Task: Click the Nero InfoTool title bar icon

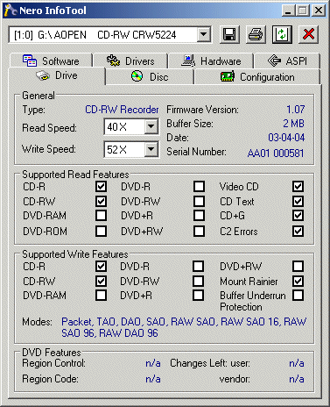Action: (11, 11)
